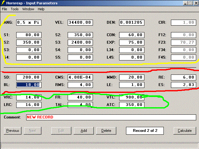Click the Comment field reading NEW RECORD
199x149 pixels.
pos(111,117)
